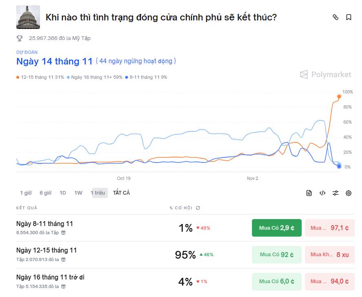The image size is (362, 297).
Task: Open the settings gear icon
Action: point(349,193)
